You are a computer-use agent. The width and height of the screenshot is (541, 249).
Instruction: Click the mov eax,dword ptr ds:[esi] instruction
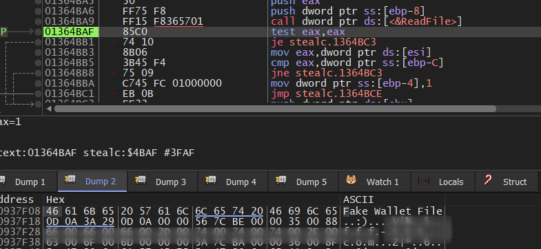tap(351, 53)
